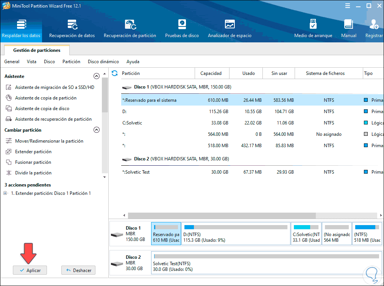Open Medio de arranque creator
The height and width of the screenshot is (286, 384).
click(313, 29)
